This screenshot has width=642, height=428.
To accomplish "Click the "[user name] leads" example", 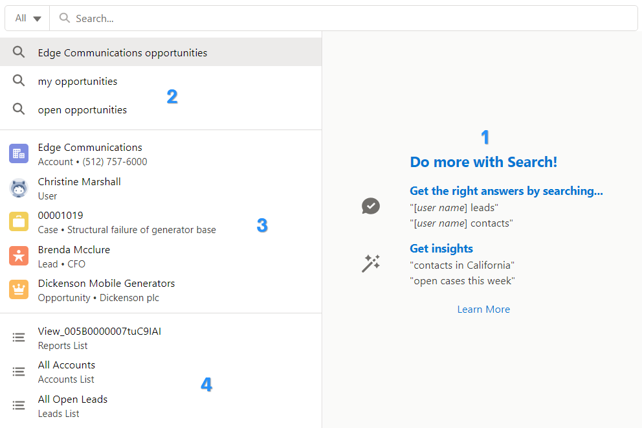I will click(454, 208).
